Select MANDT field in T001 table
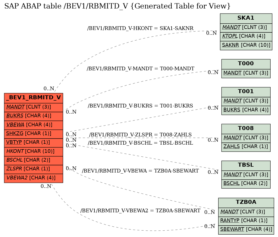Image resolution: width=278 pixels, height=237 pixels. click(246, 101)
